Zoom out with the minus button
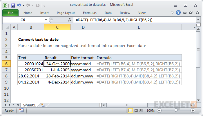The height and width of the screenshot is (116, 203). coord(159,110)
